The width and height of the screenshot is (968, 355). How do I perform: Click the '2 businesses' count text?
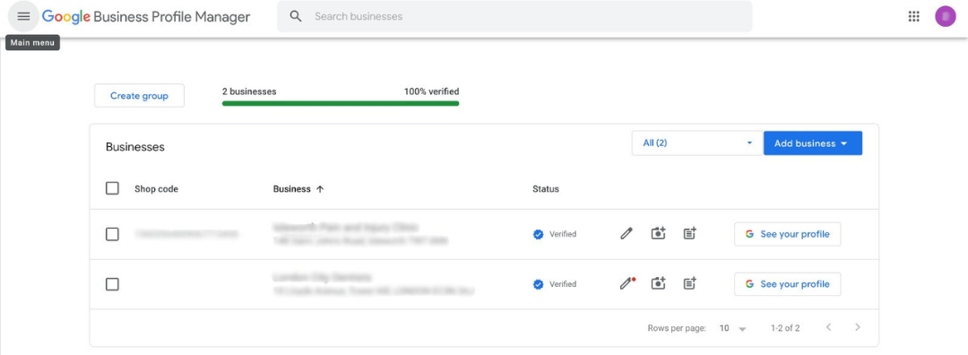(x=249, y=91)
